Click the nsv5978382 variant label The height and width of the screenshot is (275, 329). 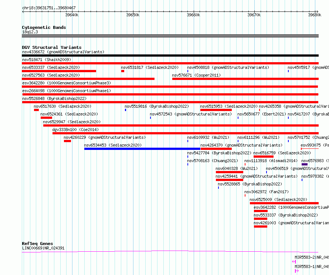(x=315, y=176)
